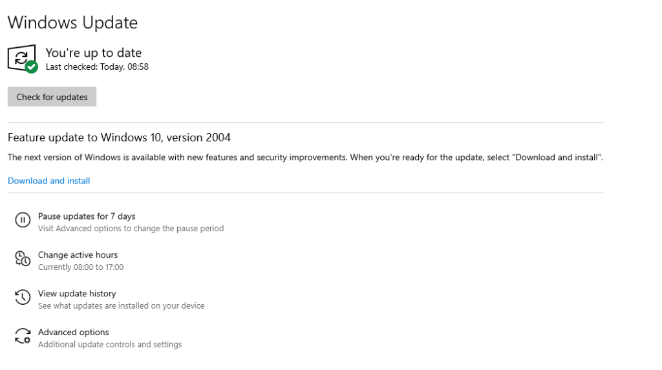The height and width of the screenshot is (370, 662).
Task: Open Change active hours
Action: (x=78, y=255)
